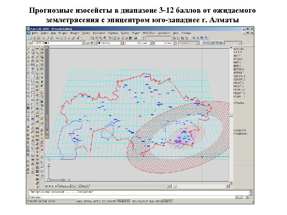Click the Save diskette icon

(x=38, y=38)
